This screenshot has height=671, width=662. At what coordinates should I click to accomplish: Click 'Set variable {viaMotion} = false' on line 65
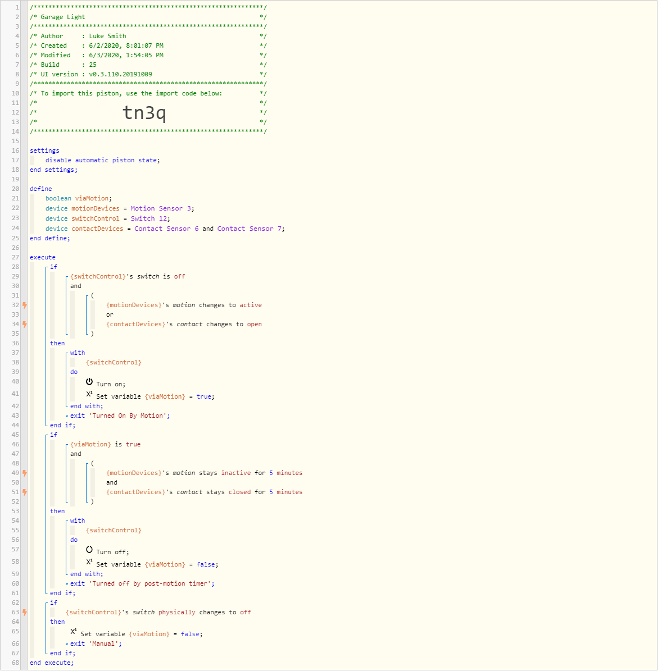click(x=142, y=634)
